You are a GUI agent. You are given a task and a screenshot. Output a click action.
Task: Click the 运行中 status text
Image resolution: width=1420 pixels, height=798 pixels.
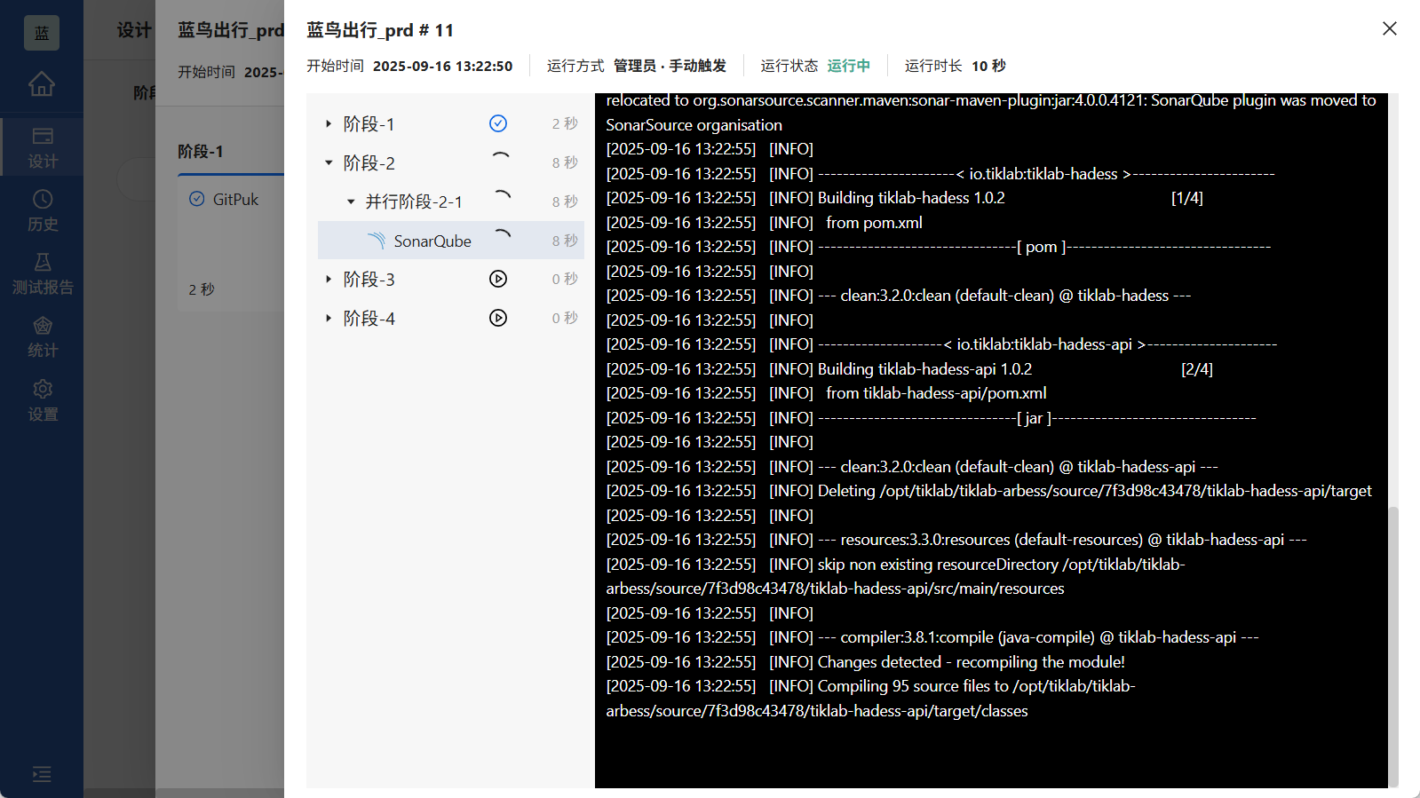(x=848, y=66)
